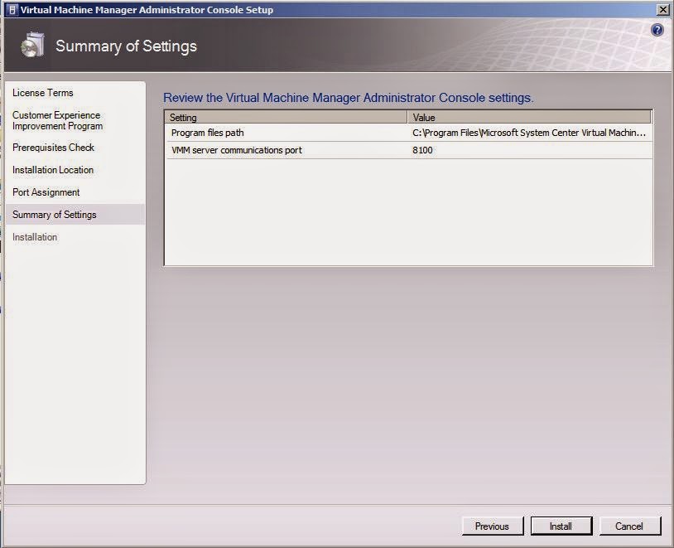The width and height of the screenshot is (674, 548).
Task: Select the VMM server communications port row
Action: click(408, 150)
